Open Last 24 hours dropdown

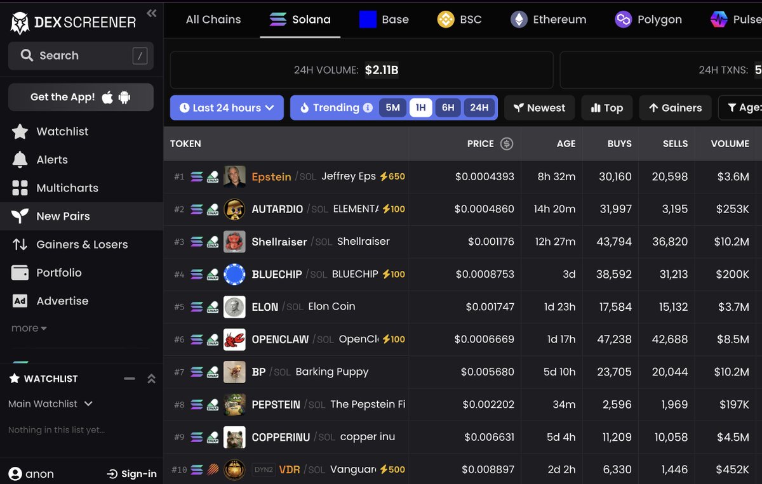(227, 108)
